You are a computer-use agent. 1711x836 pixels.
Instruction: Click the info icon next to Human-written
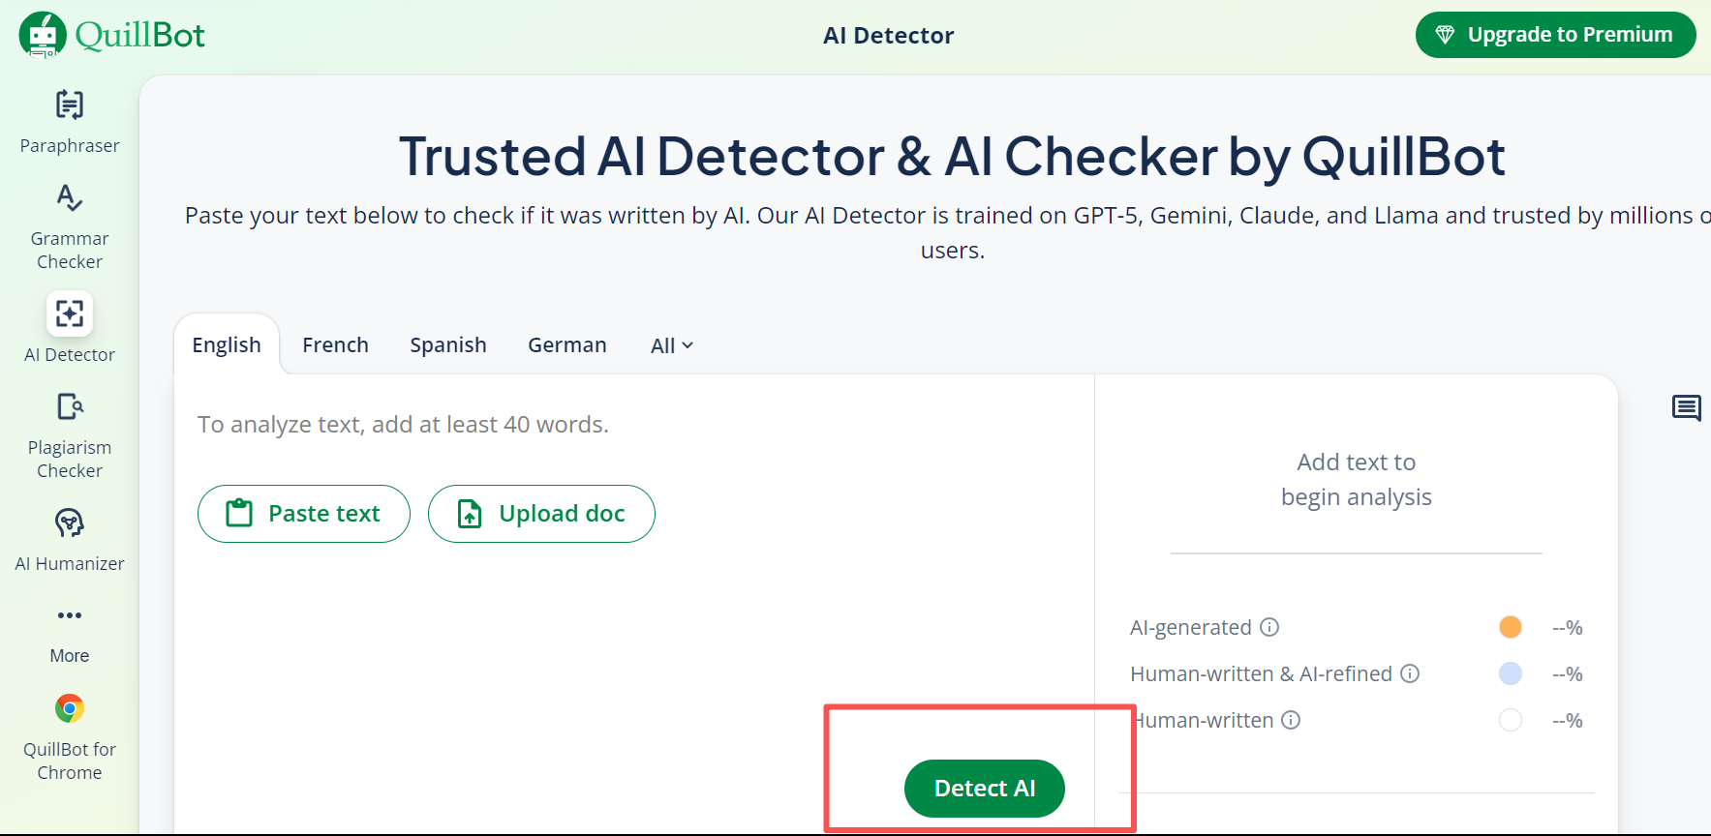click(1291, 720)
